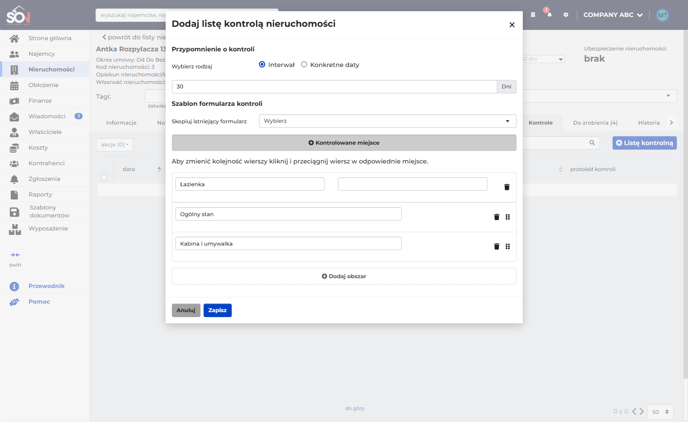The image size is (688, 422).
Task: Open page size selector showing 50
Action: 660,412
